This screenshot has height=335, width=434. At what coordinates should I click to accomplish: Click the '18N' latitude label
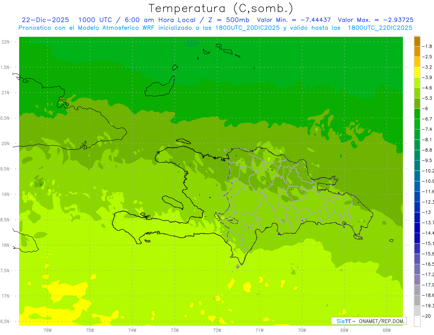6,245
